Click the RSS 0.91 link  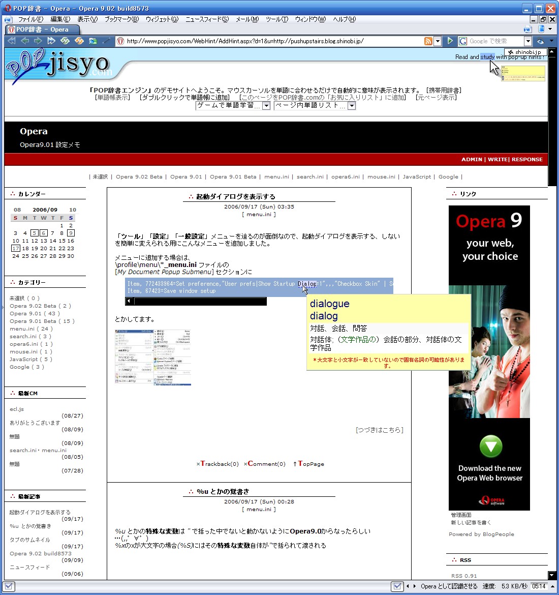click(464, 576)
